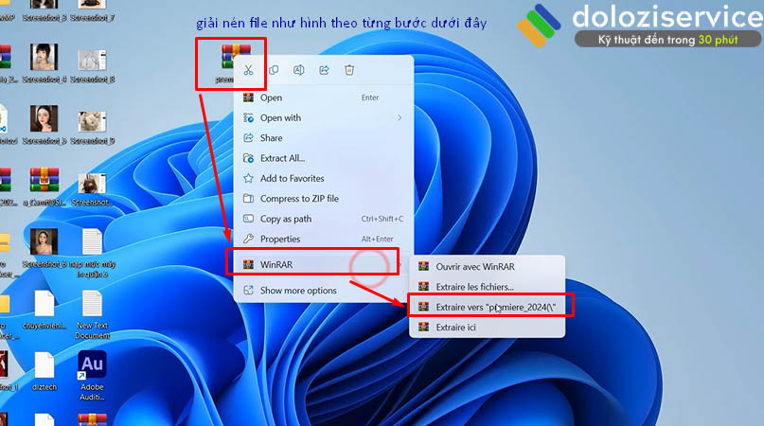This screenshot has height=426, width=764.
Task: Click the 'Screenshot_7' desktop icon label
Action: tap(93, 18)
